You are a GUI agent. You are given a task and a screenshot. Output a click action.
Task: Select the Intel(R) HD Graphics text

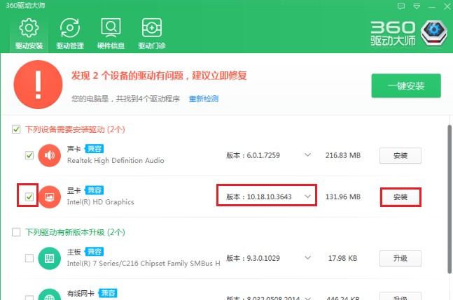(101, 202)
